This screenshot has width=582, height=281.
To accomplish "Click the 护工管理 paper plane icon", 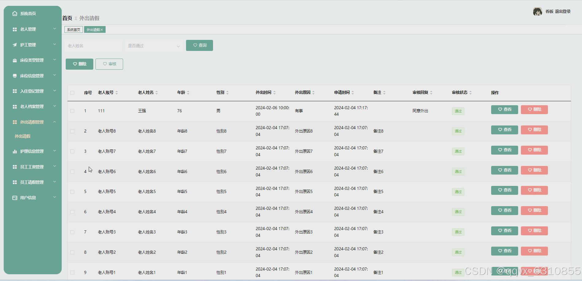I will click(15, 45).
